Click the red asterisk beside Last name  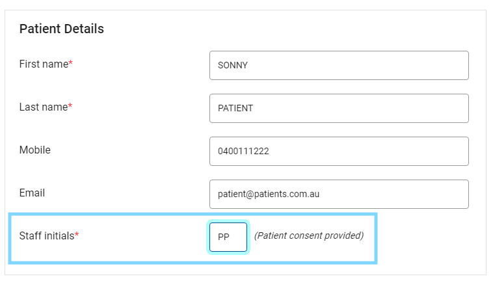(x=70, y=105)
